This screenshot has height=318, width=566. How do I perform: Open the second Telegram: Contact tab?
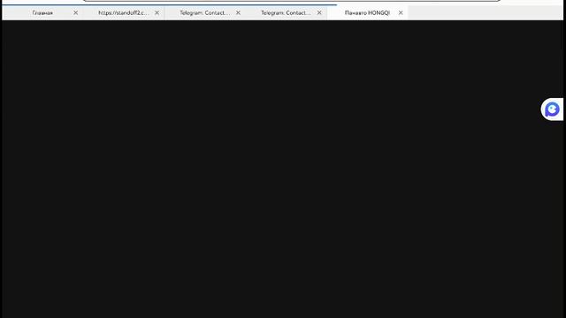(286, 13)
